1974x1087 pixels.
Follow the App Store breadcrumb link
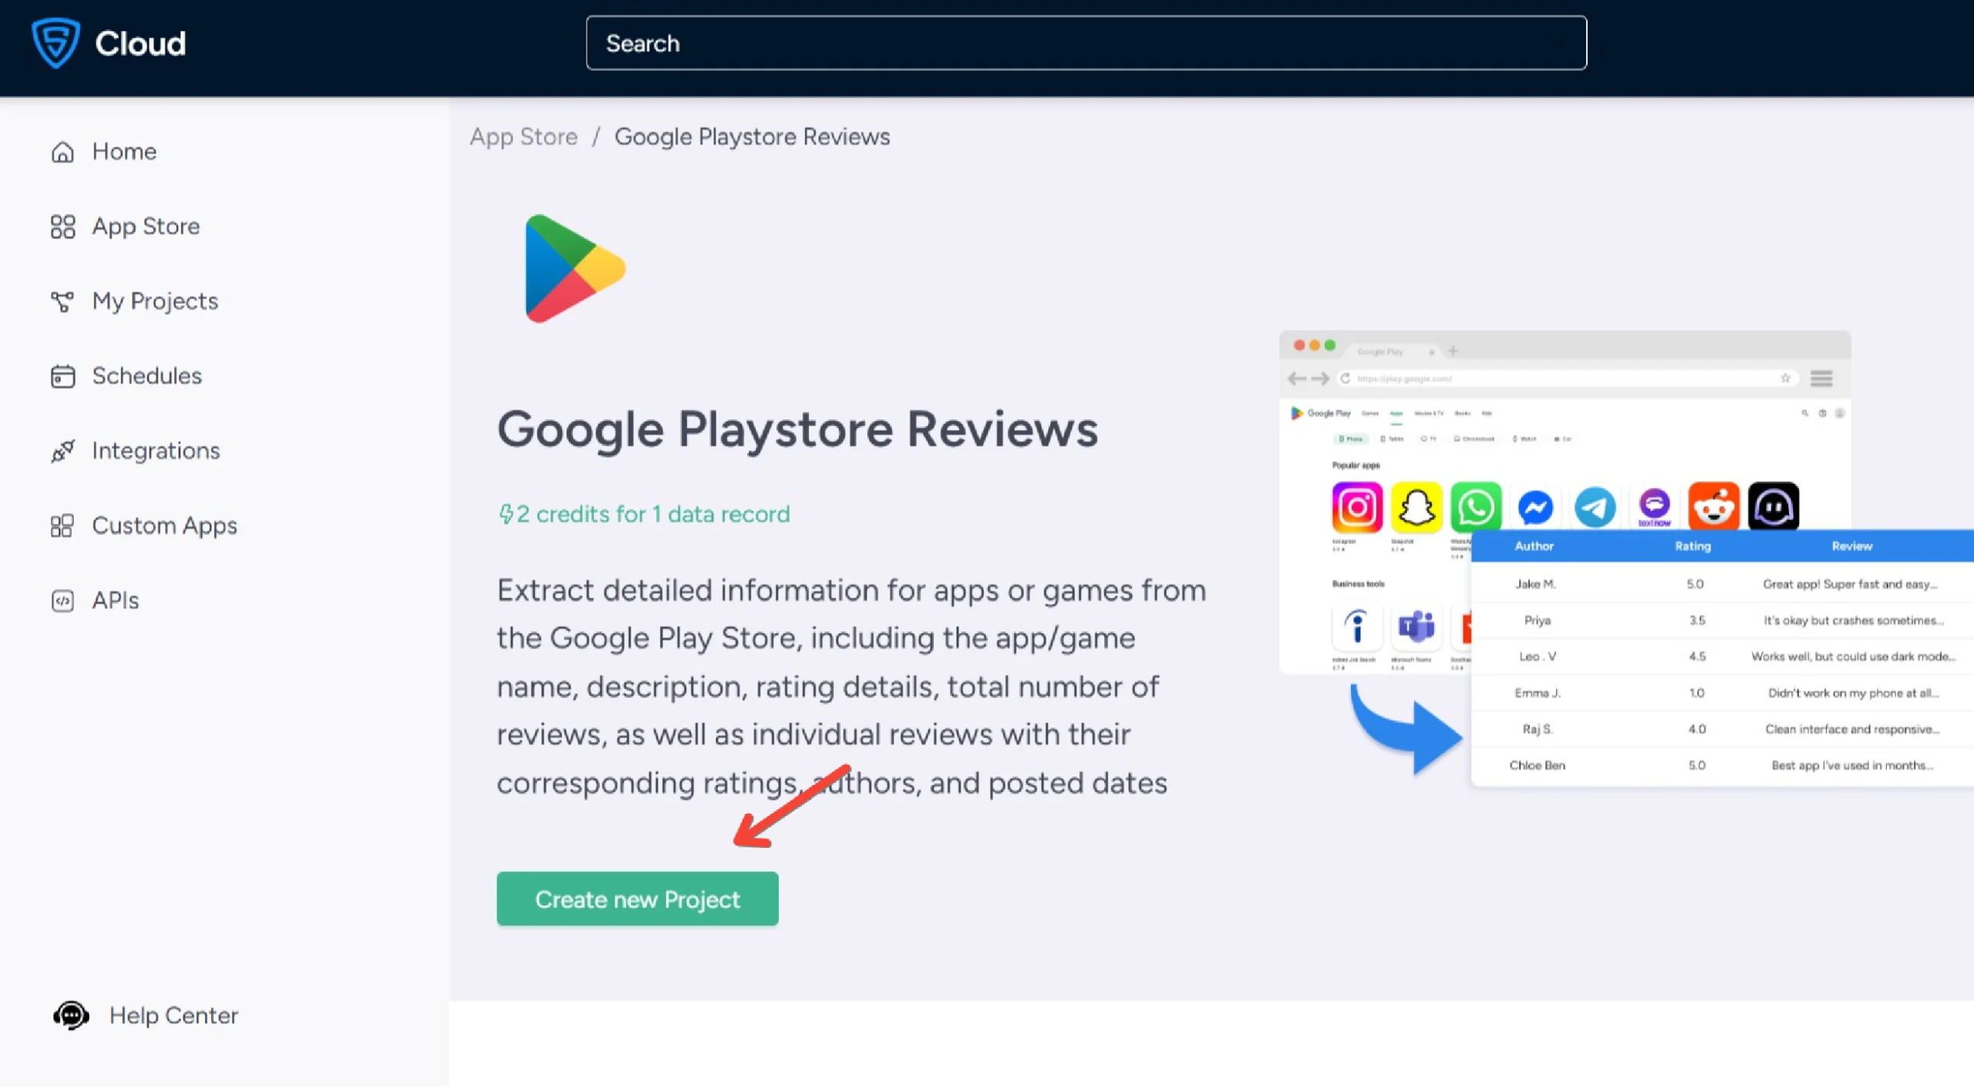524,136
